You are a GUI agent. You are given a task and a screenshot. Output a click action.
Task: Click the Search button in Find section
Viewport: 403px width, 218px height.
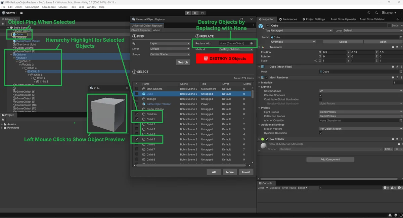183,62
